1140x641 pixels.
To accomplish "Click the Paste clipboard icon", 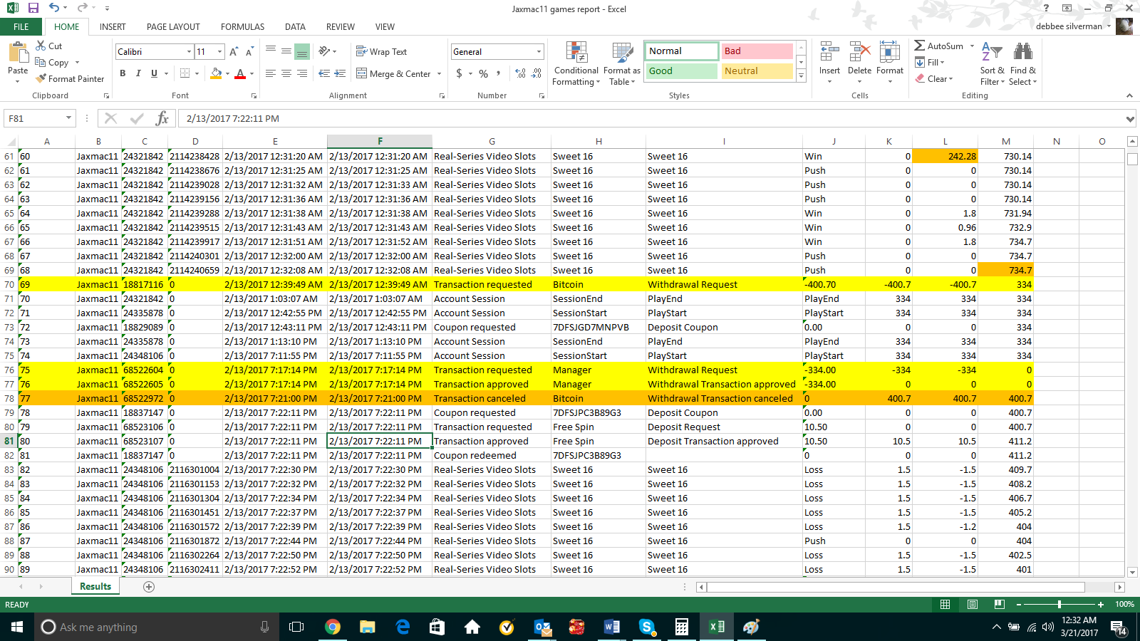I will click(18, 53).
